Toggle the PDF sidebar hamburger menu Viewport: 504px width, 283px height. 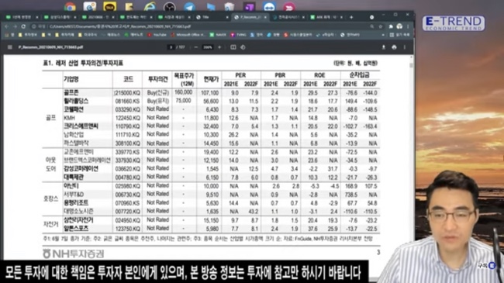coord(10,47)
